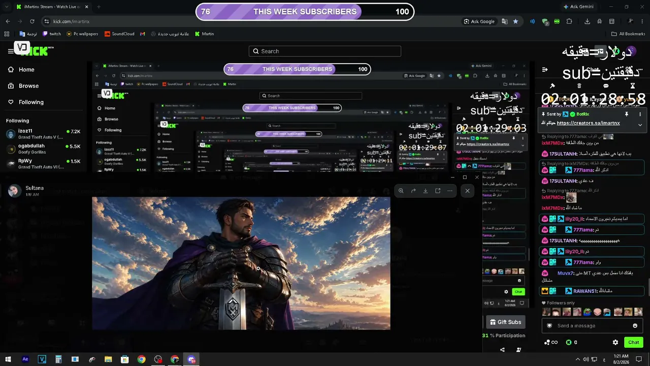Open the Google Translate icon in address bar
Viewport: 650px width, 366px height.
click(505, 21)
